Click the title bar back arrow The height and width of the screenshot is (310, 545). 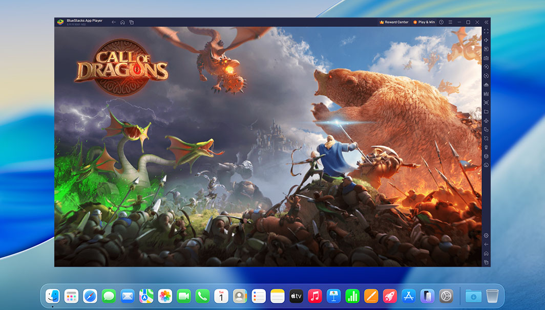114,22
